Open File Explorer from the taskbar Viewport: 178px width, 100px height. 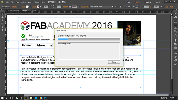point(31,98)
